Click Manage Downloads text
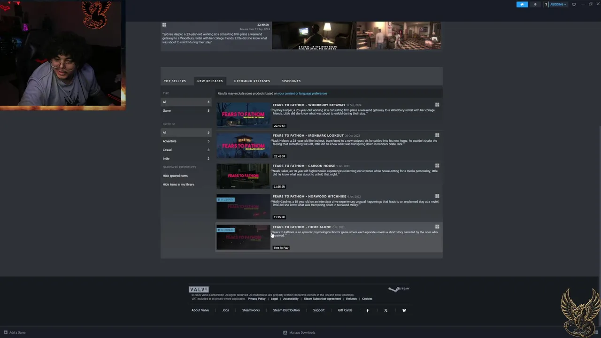 [302, 332]
